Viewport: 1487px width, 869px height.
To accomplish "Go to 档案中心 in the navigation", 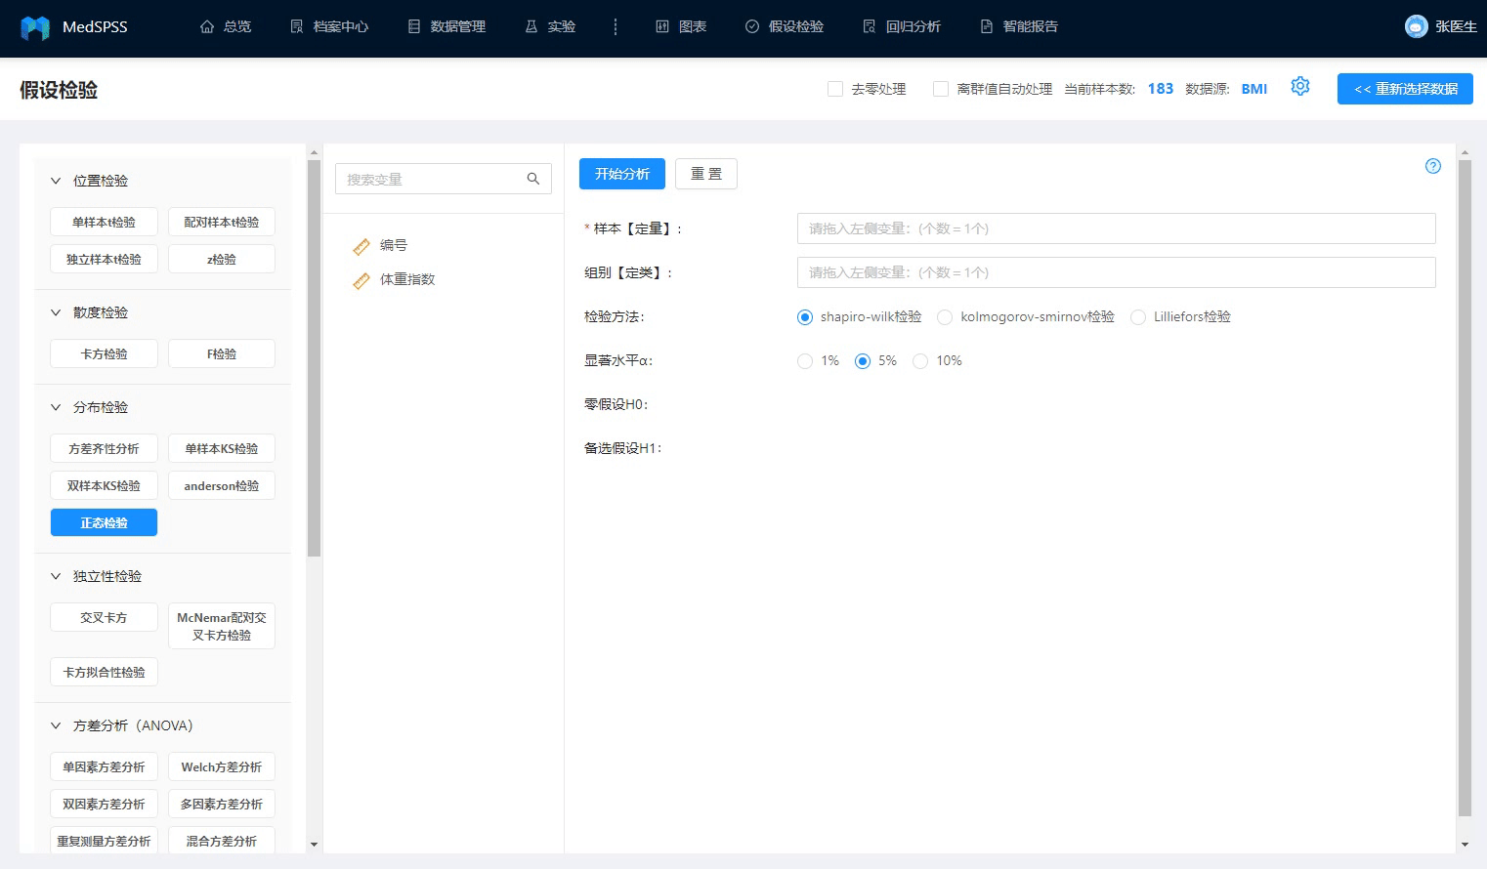I will pyautogui.click(x=329, y=27).
